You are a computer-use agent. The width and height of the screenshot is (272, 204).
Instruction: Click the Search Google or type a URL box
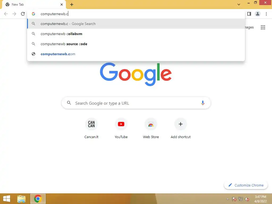(x=136, y=103)
